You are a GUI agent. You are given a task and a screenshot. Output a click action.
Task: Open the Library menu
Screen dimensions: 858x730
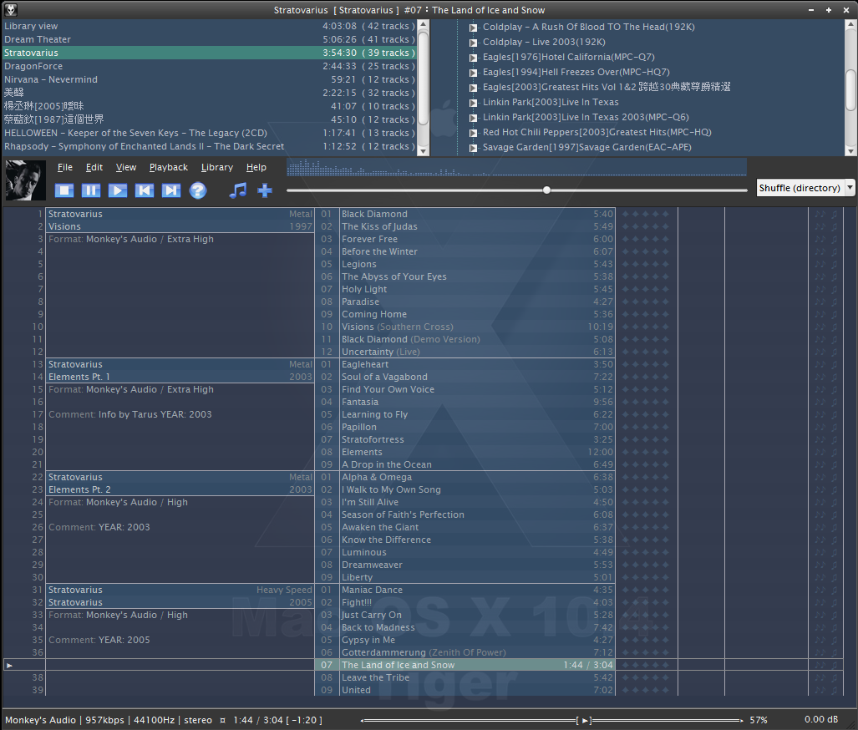point(217,167)
